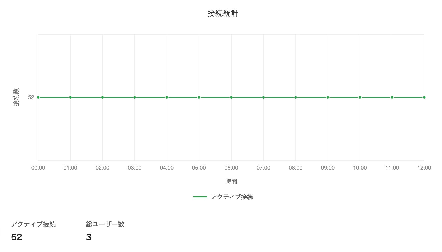Select the 08:00 chart marker
The image size is (442, 252).
pos(296,97)
